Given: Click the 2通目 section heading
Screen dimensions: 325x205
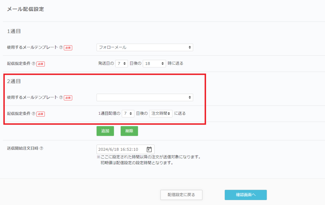Looking at the screenshot, I should pyautogui.click(x=14, y=81).
